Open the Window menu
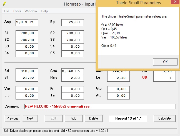This screenshot has width=180, height=136. [x=31, y=11]
